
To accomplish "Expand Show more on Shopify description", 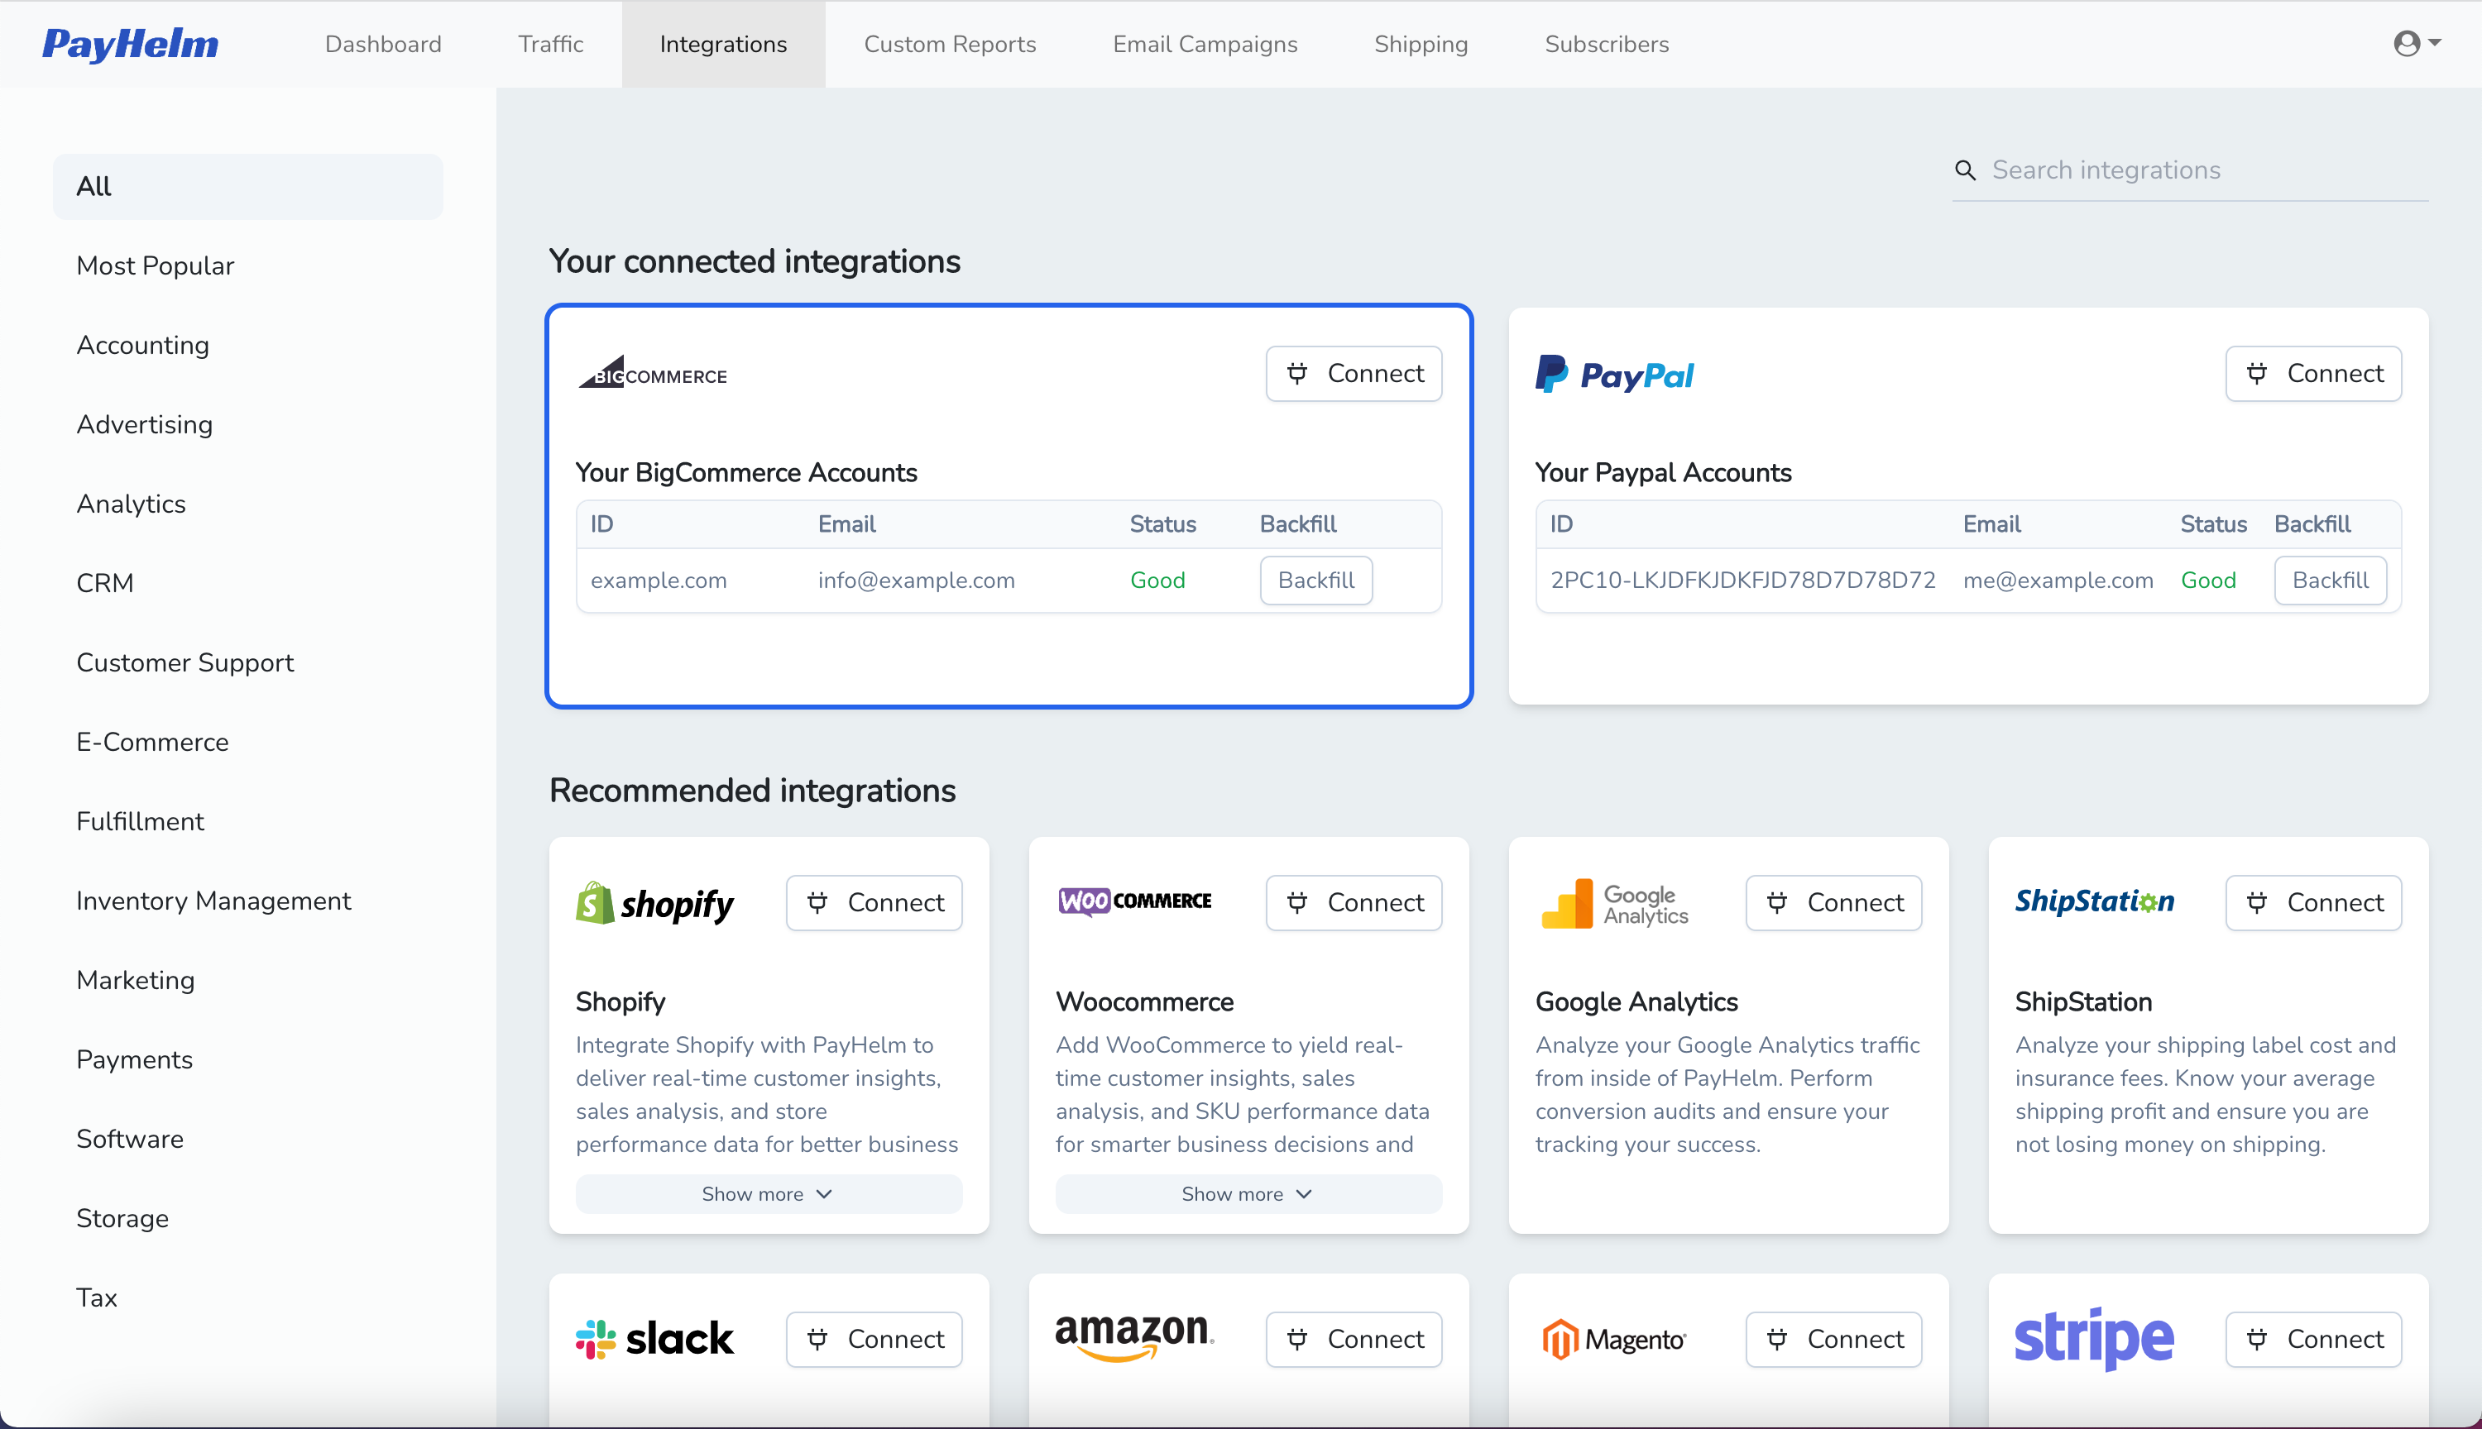I will pos(768,1193).
